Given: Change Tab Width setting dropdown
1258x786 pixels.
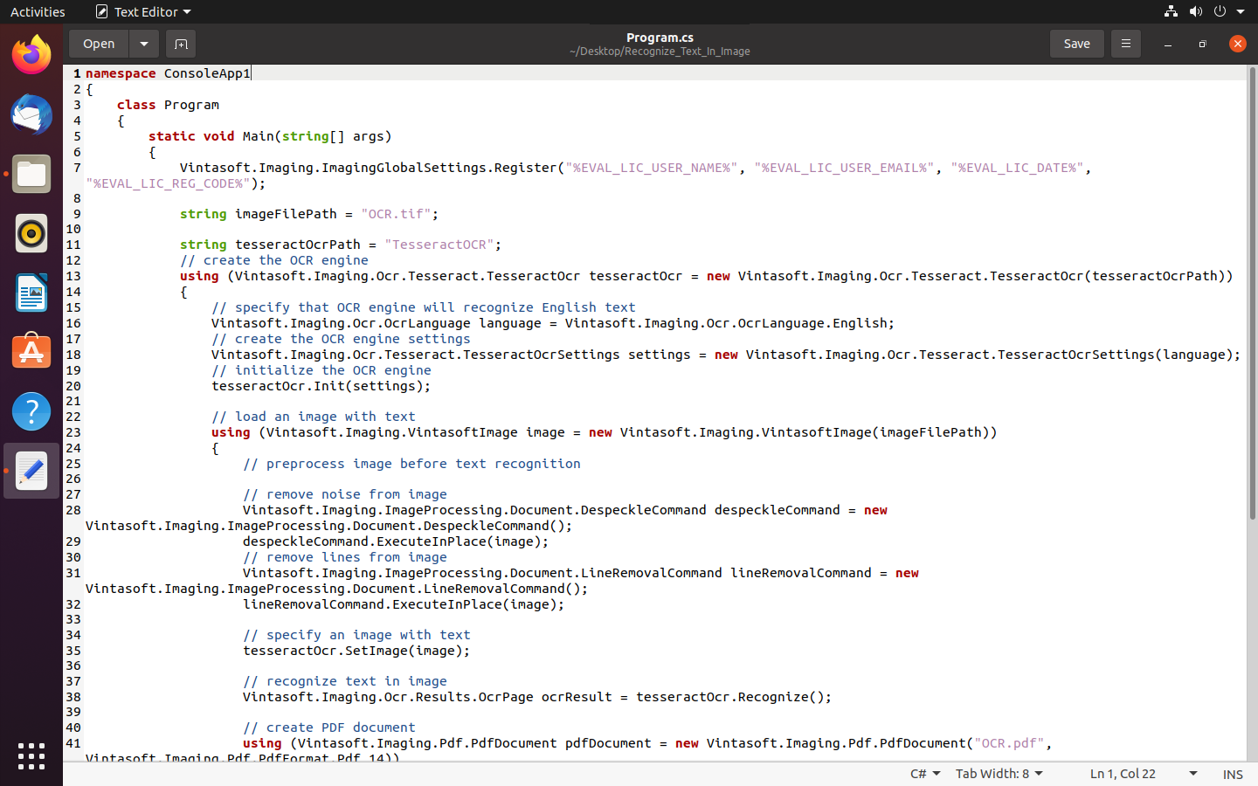Looking at the screenshot, I should click(x=999, y=774).
